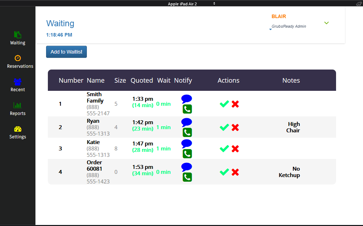Call Smith Family using the phone icon
The height and width of the screenshot is (226, 363).
pyautogui.click(x=187, y=109)
